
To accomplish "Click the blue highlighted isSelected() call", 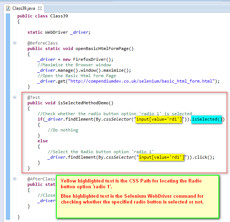I will 206,119.
